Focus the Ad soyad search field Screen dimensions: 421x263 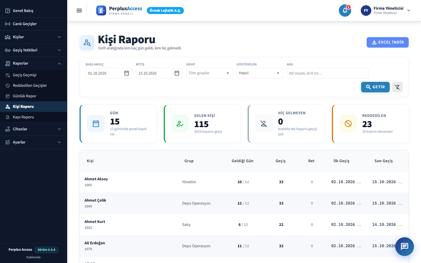(x=328, y=73)
